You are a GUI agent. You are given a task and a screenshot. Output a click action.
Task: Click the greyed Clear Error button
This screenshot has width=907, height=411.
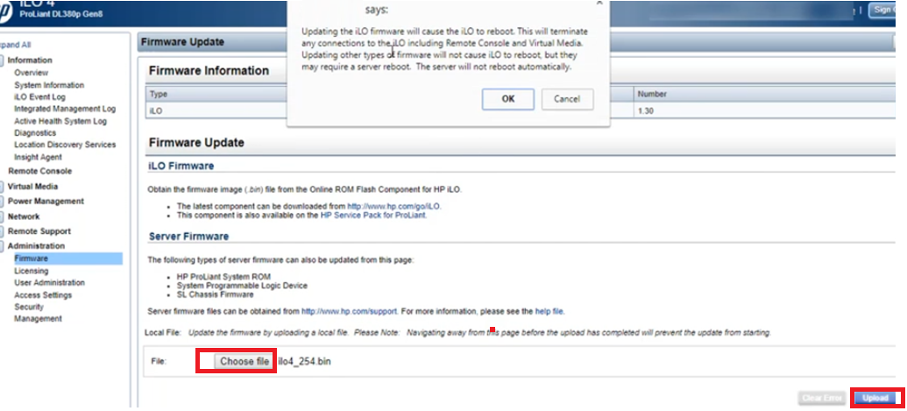[x=821, y=398]
